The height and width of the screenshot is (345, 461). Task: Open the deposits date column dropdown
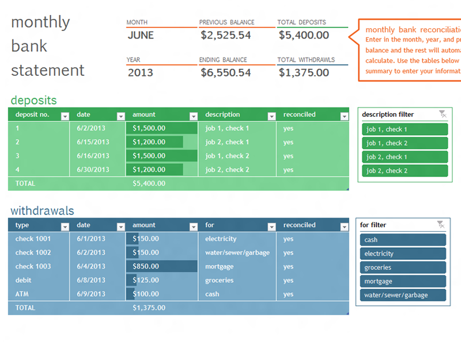121,117
